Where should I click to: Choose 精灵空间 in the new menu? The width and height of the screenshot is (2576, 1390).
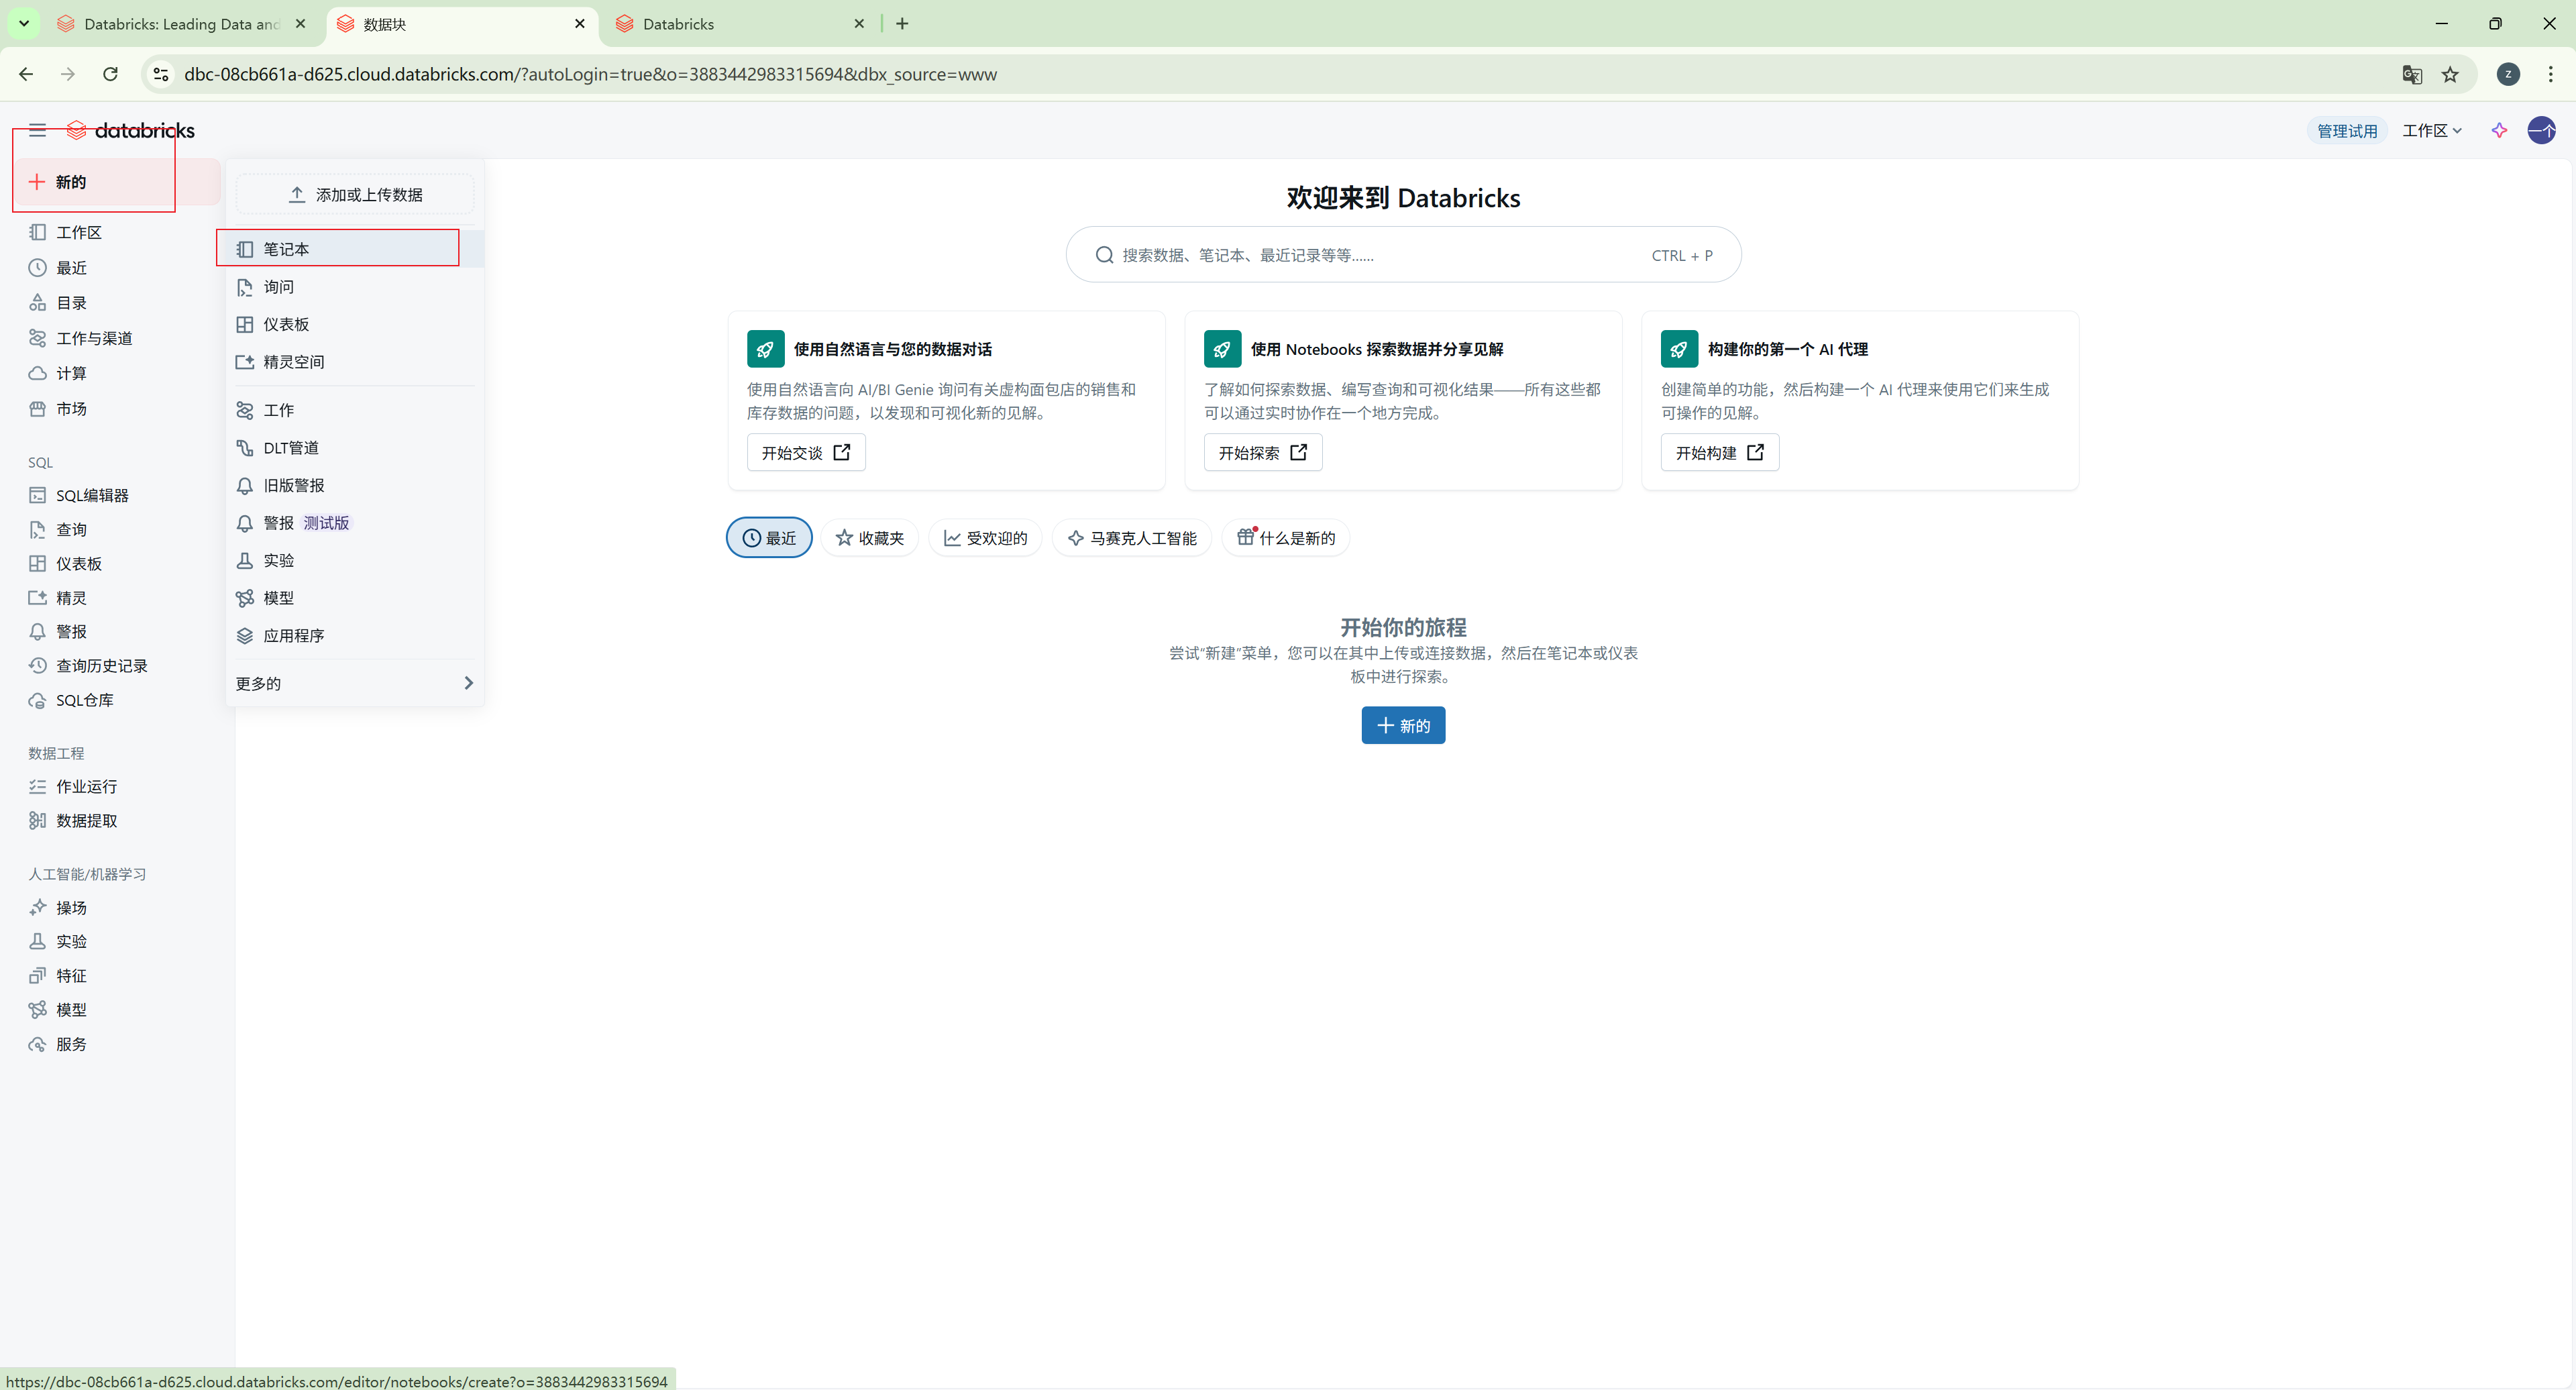[x=355, y=362]
